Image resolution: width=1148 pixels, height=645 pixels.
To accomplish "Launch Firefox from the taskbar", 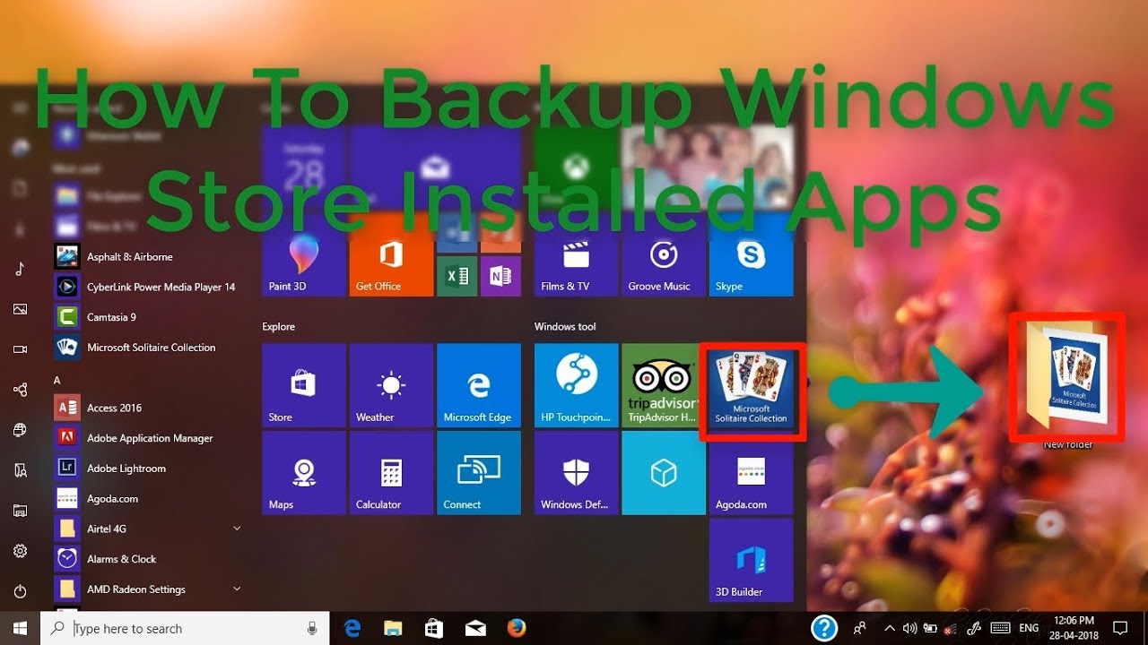I will pos(516,629).
